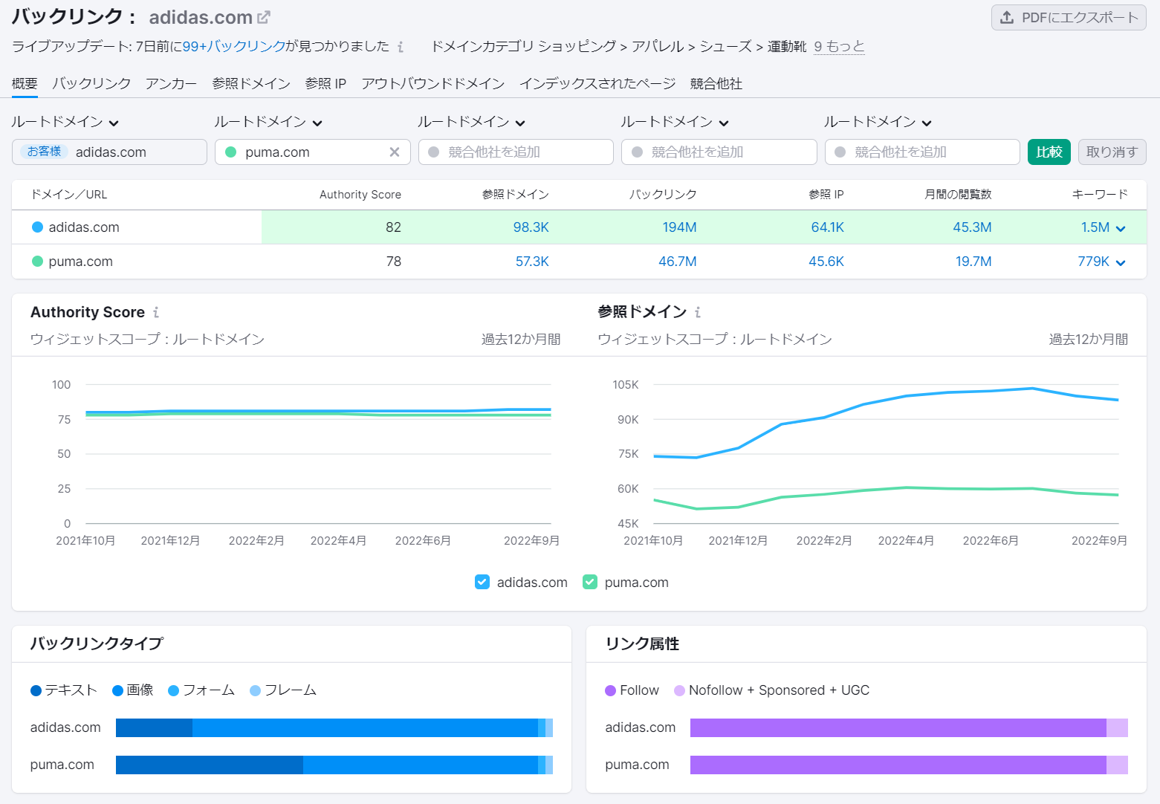Open the fifth ルートドメイン dropdown
The image size is (1160, 804).
(878, 122)
